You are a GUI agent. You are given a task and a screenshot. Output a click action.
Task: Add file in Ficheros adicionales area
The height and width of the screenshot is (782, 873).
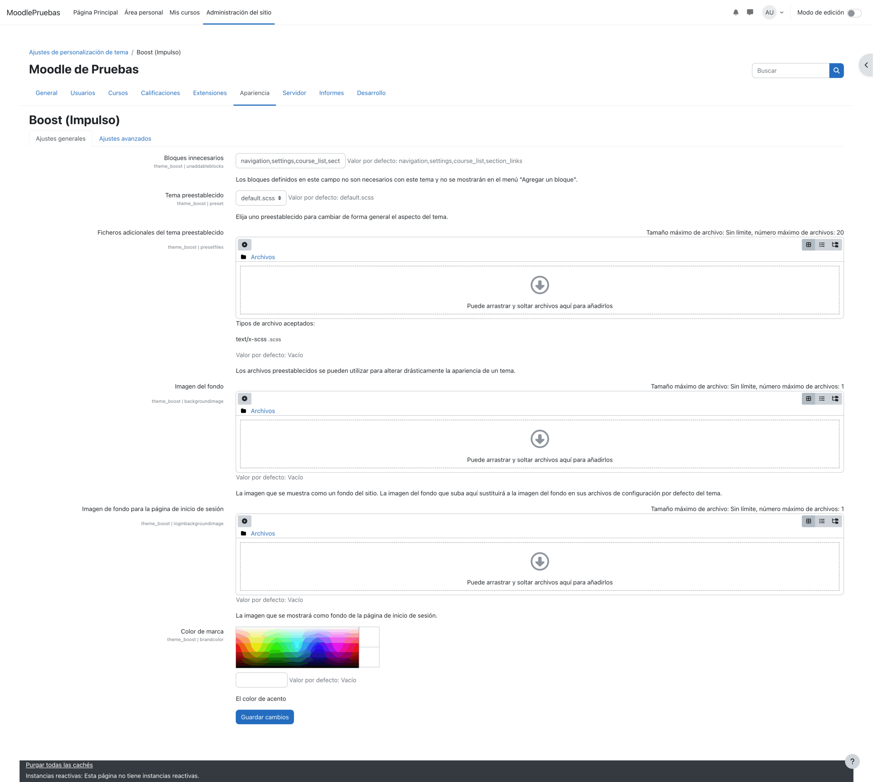245,245
